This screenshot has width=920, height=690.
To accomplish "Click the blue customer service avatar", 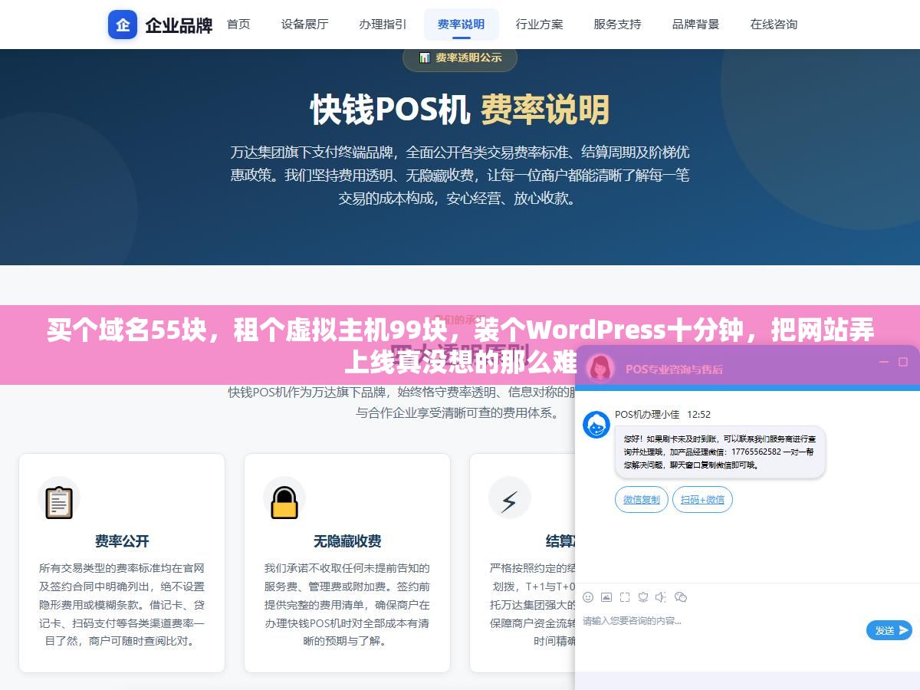I will (x=596, y=425).
